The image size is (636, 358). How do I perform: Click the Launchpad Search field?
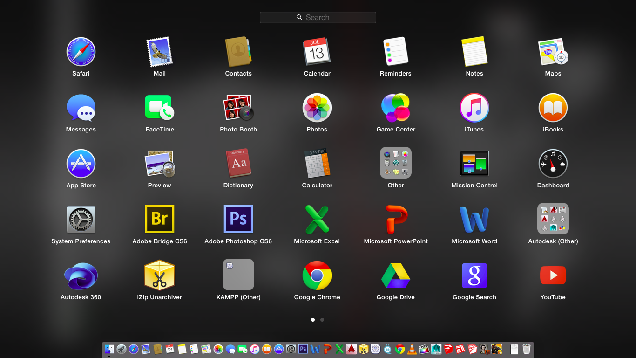pyautogui.click(x=318, y=17)
